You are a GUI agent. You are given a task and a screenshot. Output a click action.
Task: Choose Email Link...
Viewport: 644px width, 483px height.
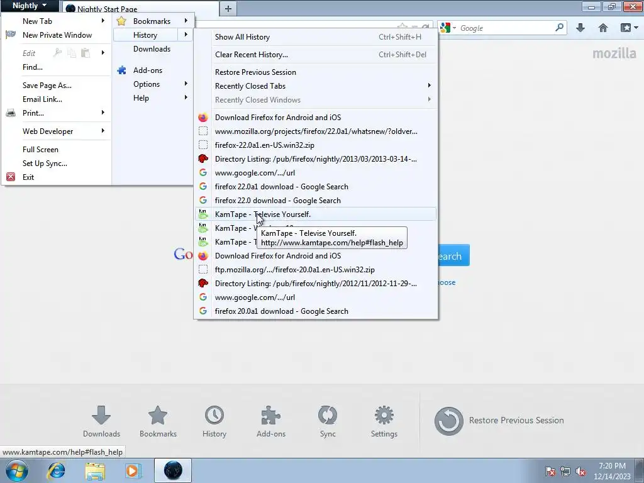click(57, 99)
